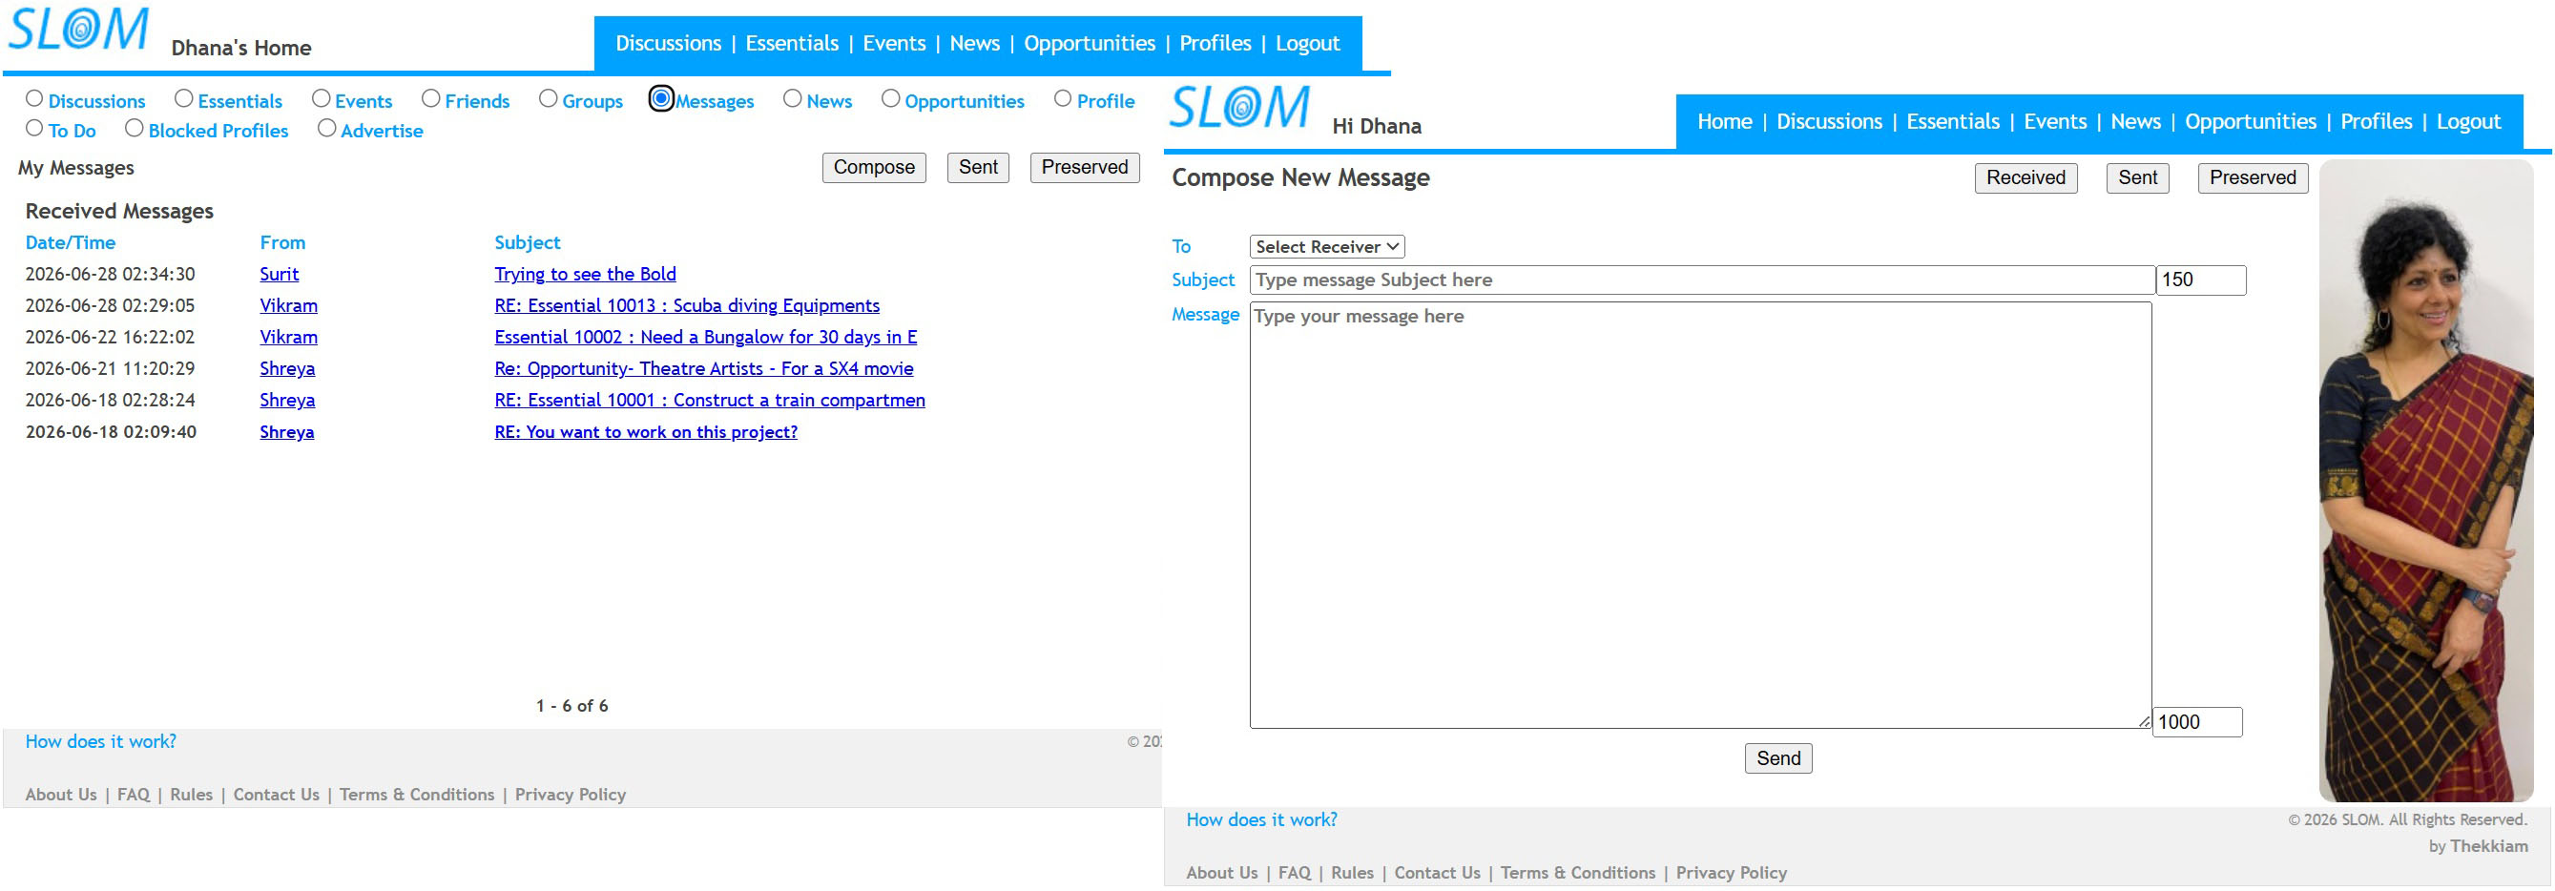
Task: Click the Send button
Action: click(x=1778, y=759)
